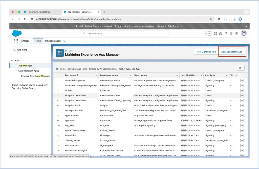
Task: Open the browser extensions puzzle icon
Action: [225, 19]
